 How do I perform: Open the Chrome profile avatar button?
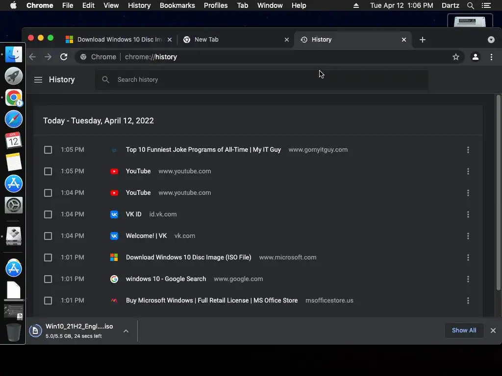click(475, 57)
